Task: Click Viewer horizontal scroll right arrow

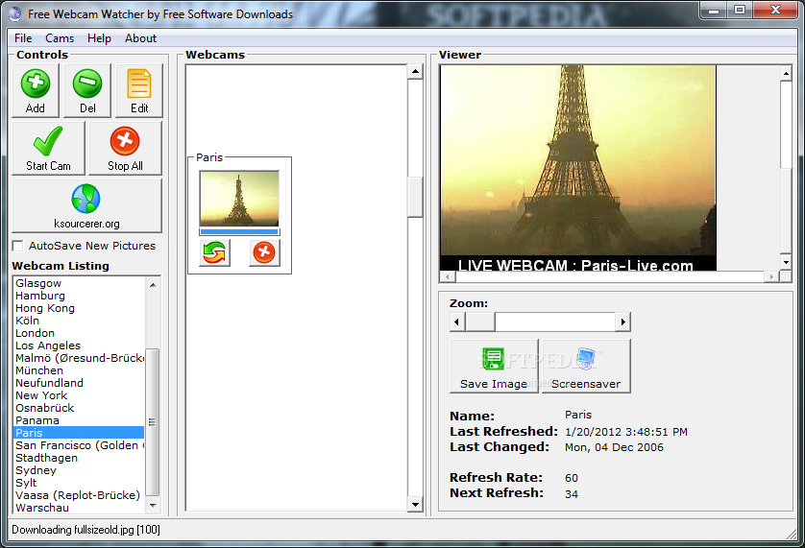Action: point(771,276)
